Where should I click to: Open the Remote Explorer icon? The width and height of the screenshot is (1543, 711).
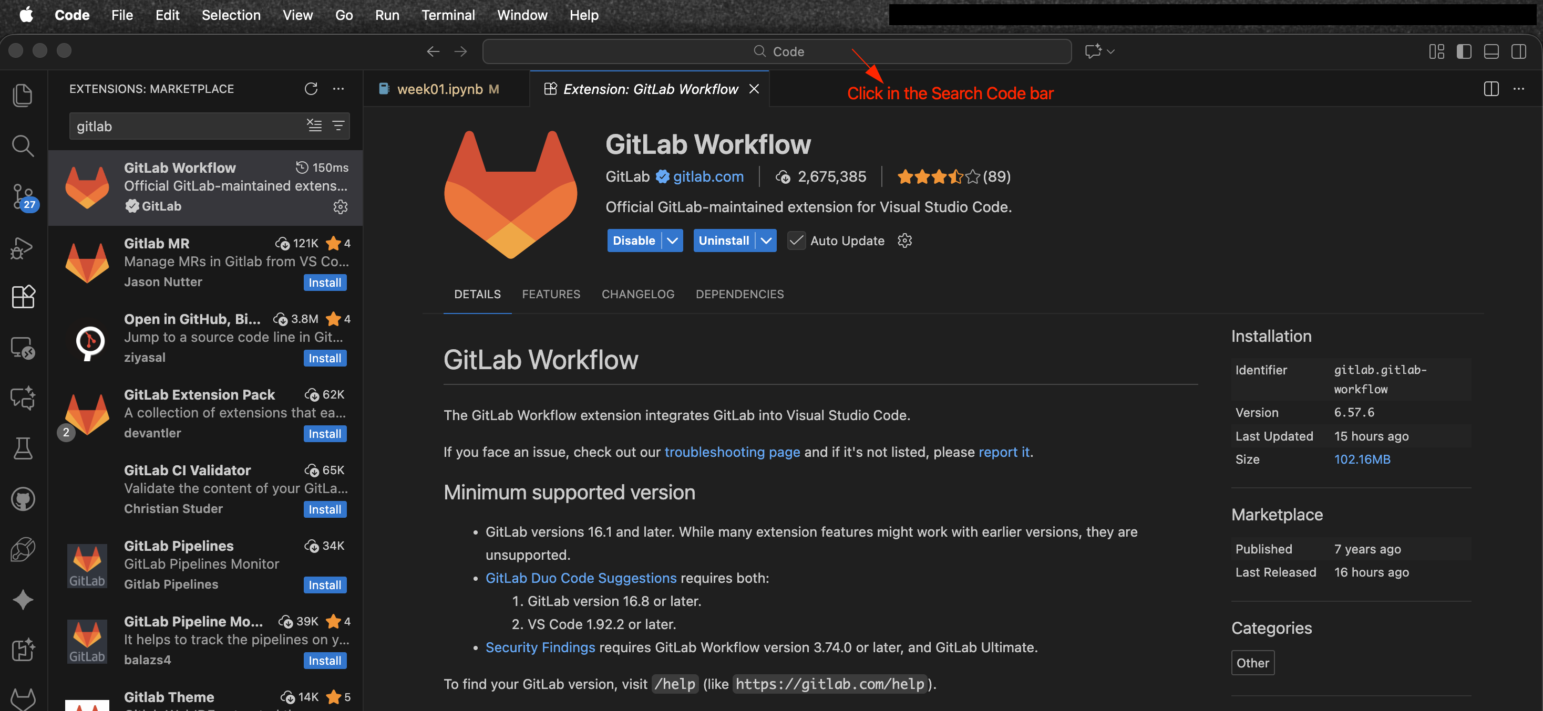click(23, 348)
